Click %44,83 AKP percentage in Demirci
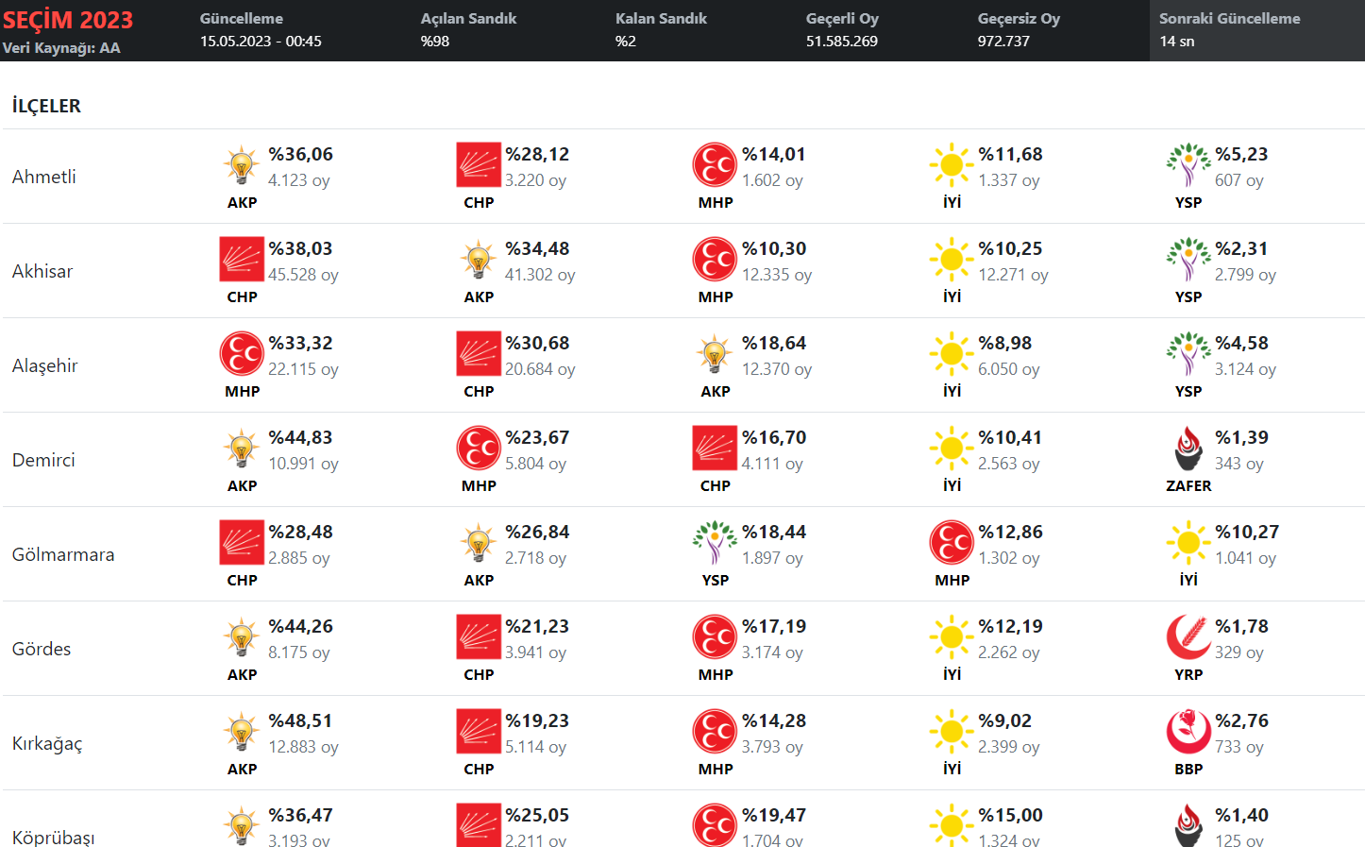Image resolution: width=1365 pixels, height=847 pixels. [300, 437]
